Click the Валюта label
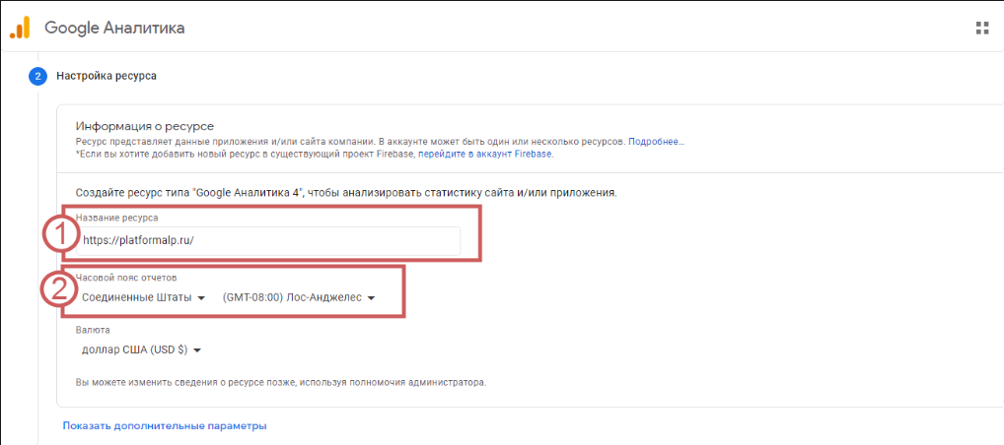Viewport: 1004px width, 445px height. [x=93, y=330]
